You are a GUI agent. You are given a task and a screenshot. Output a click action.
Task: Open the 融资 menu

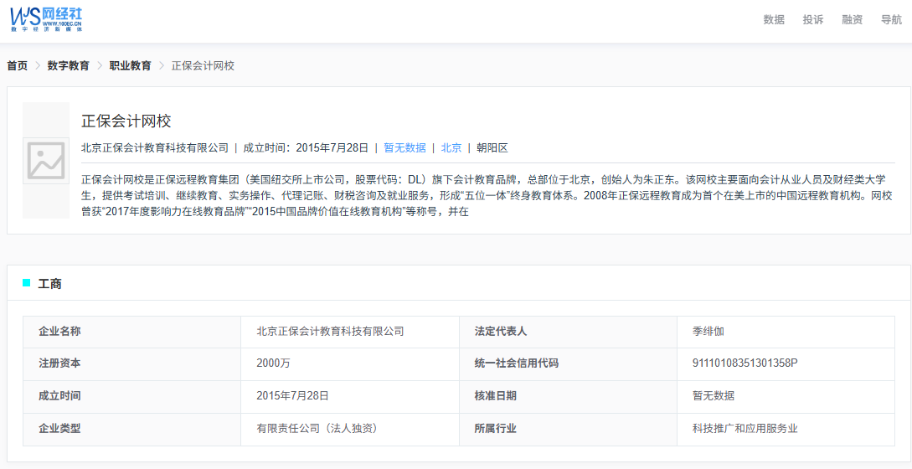click(852, 20)
